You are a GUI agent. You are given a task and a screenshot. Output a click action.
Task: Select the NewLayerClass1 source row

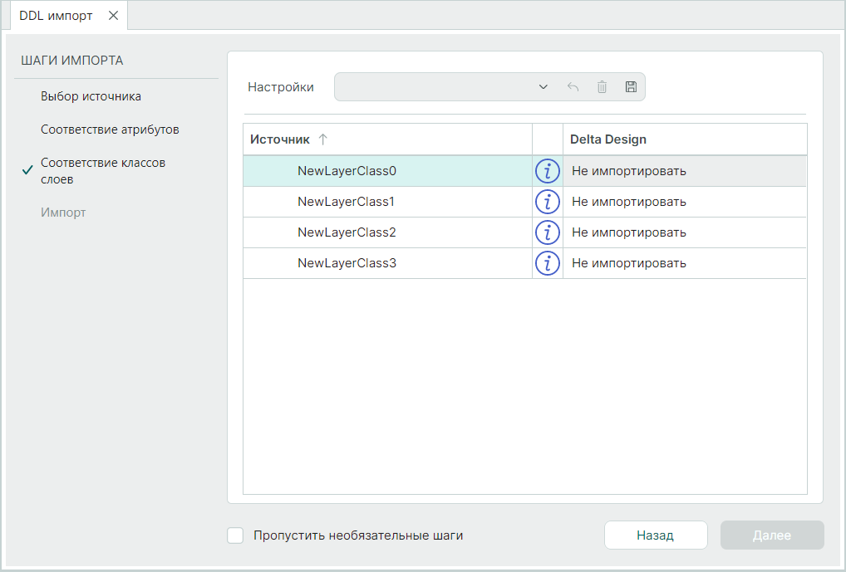pos(347,202)
